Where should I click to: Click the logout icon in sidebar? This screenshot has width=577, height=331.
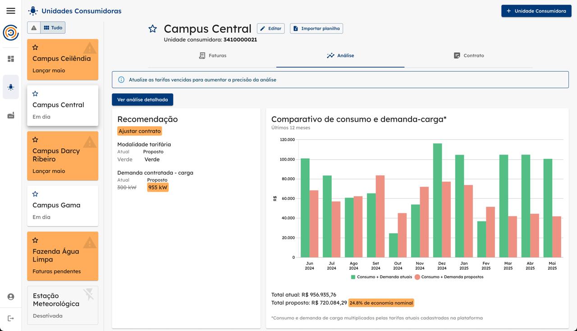[x=11, y=318]
